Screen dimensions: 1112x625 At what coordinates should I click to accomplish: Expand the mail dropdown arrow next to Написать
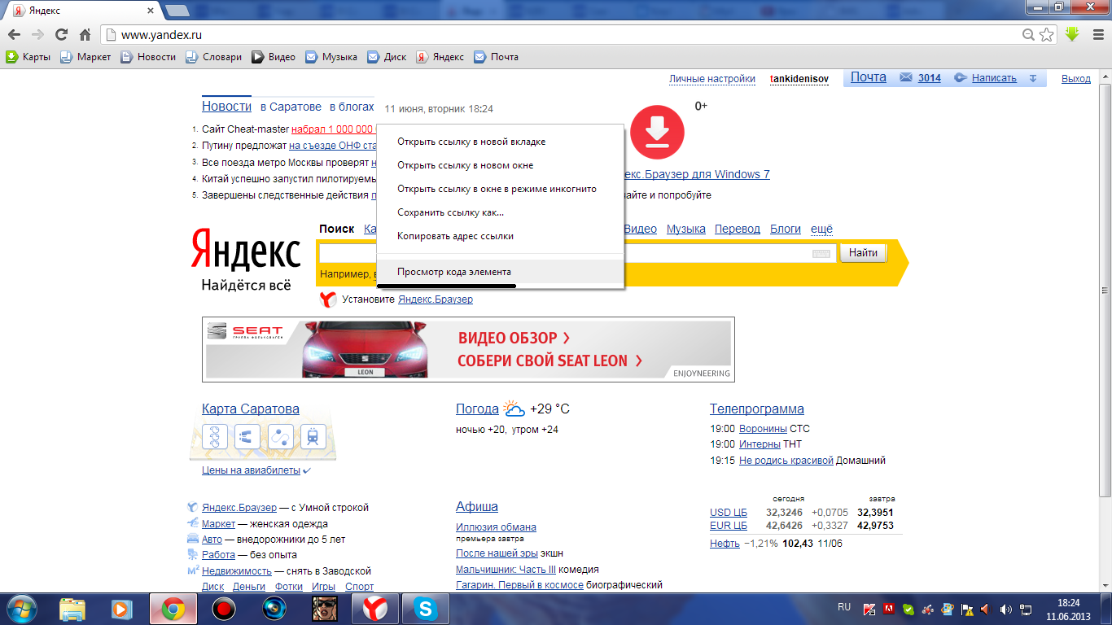click(x=1033, y=78)
